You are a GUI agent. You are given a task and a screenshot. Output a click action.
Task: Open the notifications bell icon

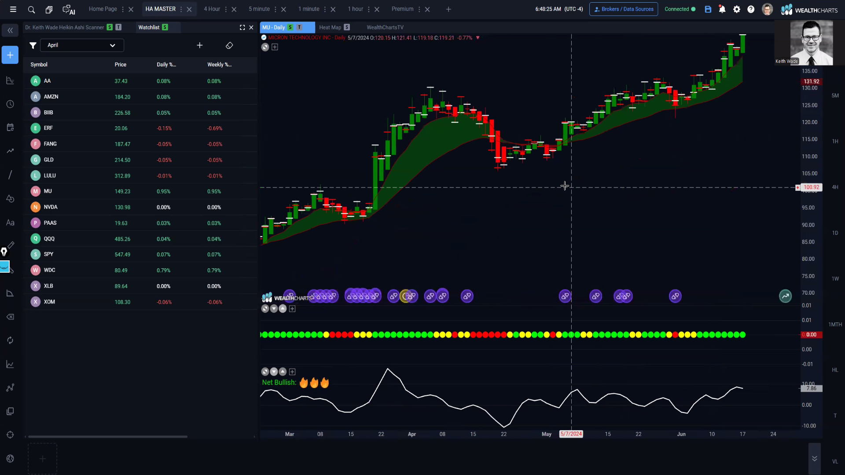click(722, 9)
